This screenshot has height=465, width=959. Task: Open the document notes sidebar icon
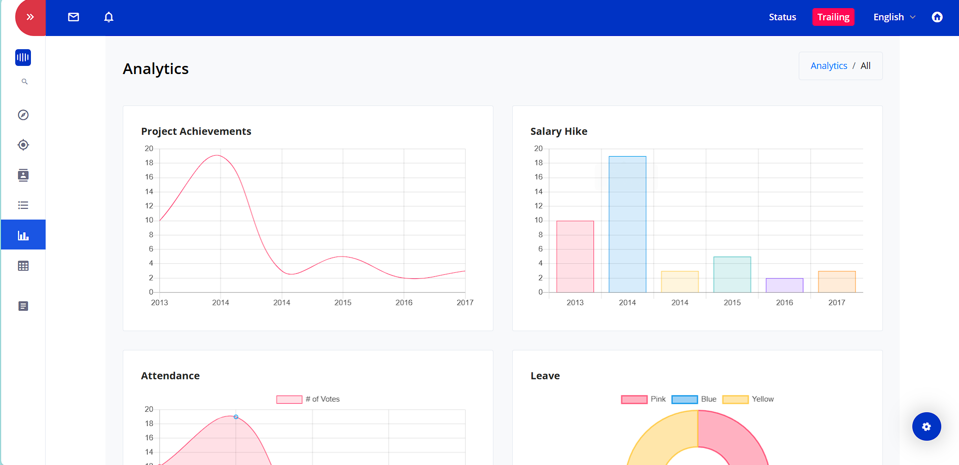click(23, 306)
